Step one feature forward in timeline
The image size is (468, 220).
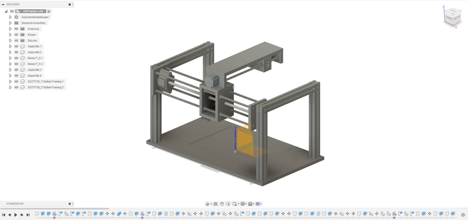pos(22,215)
